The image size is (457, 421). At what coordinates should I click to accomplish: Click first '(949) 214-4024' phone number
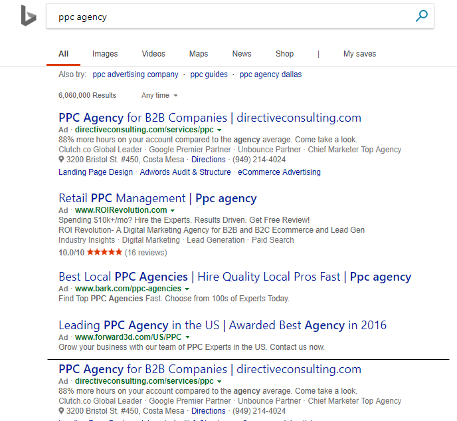click(x=259, y=160)
